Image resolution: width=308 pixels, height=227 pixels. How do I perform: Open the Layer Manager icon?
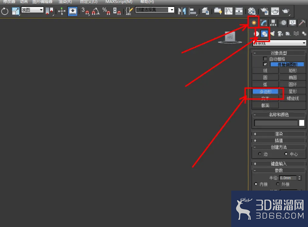[205, 11]
